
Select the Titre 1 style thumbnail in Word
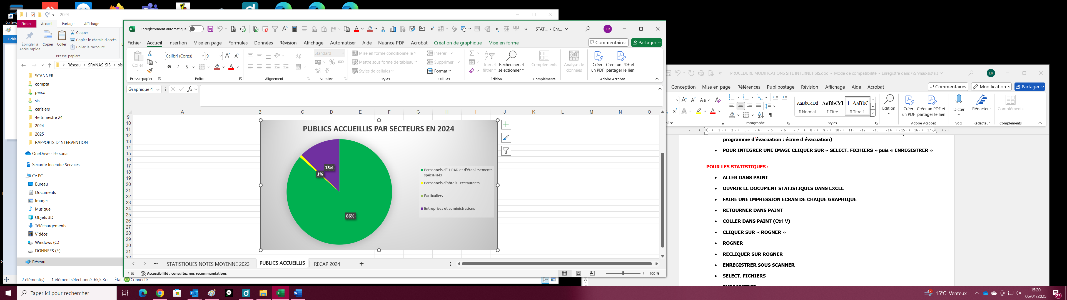coord(857,106)
